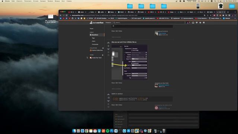Reload the page with Chrome's reload button
This screenshot has height=134, width=238.
[x=67, y=15]
